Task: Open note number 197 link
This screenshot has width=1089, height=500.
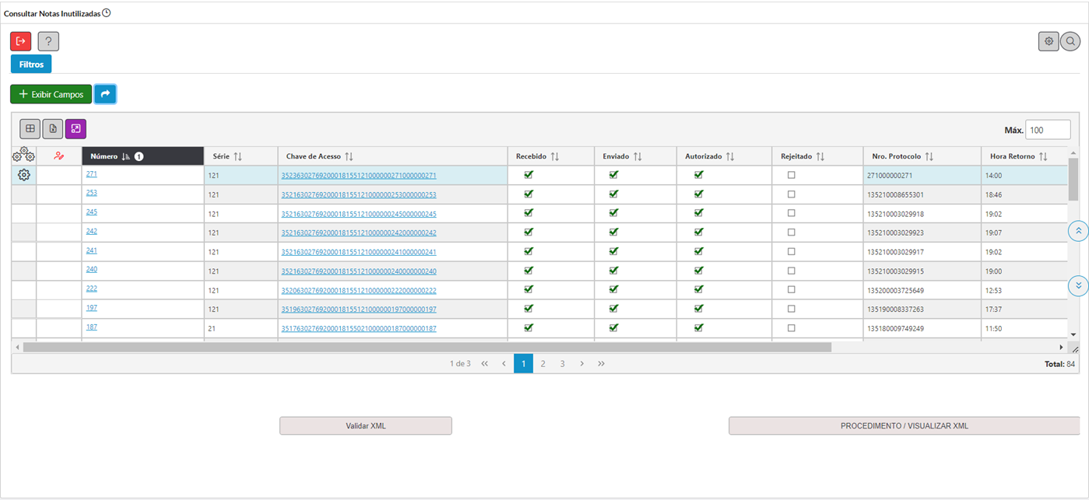Action: [x=92, y=308]
